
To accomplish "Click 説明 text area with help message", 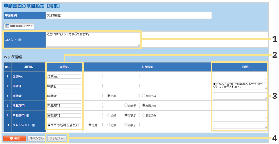I will coord(240,86).
